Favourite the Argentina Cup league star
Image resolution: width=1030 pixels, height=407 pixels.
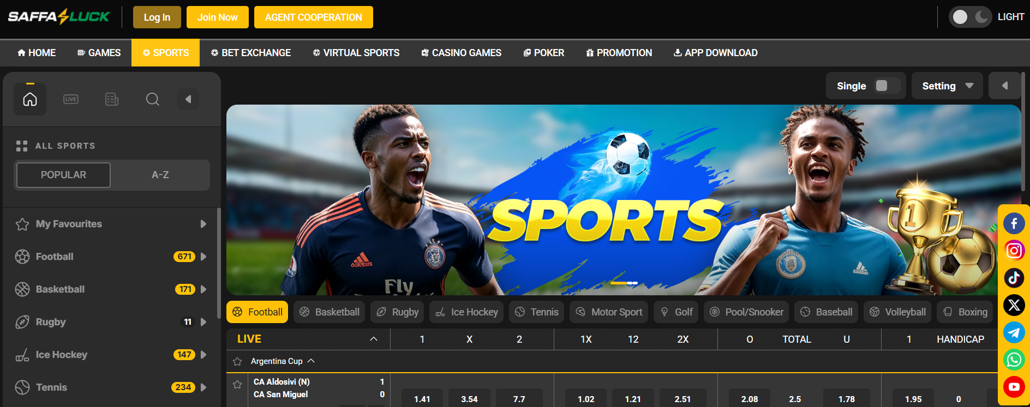point(237,361)
